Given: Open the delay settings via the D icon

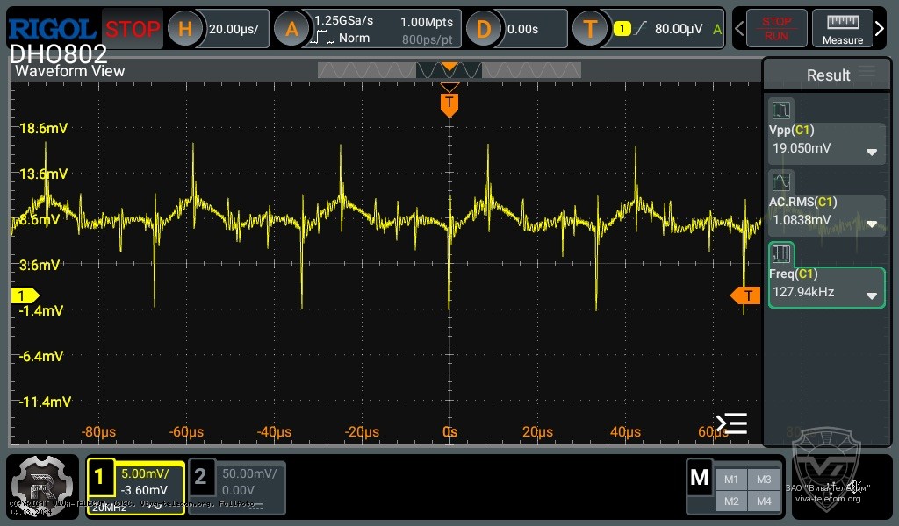Looking at the screenshot, I should (484, 28).
